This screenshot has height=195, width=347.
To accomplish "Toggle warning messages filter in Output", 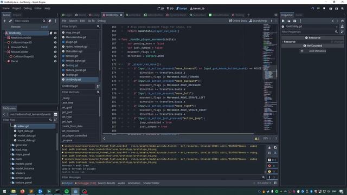I will [272, 171].
